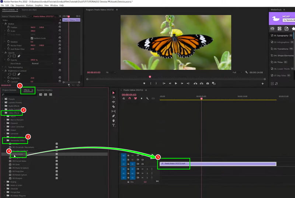Image resolution: width=295 pixels, height=198 pixels.
Task: Open Timeline Display Settings wrench
Action: coord(147,98)
